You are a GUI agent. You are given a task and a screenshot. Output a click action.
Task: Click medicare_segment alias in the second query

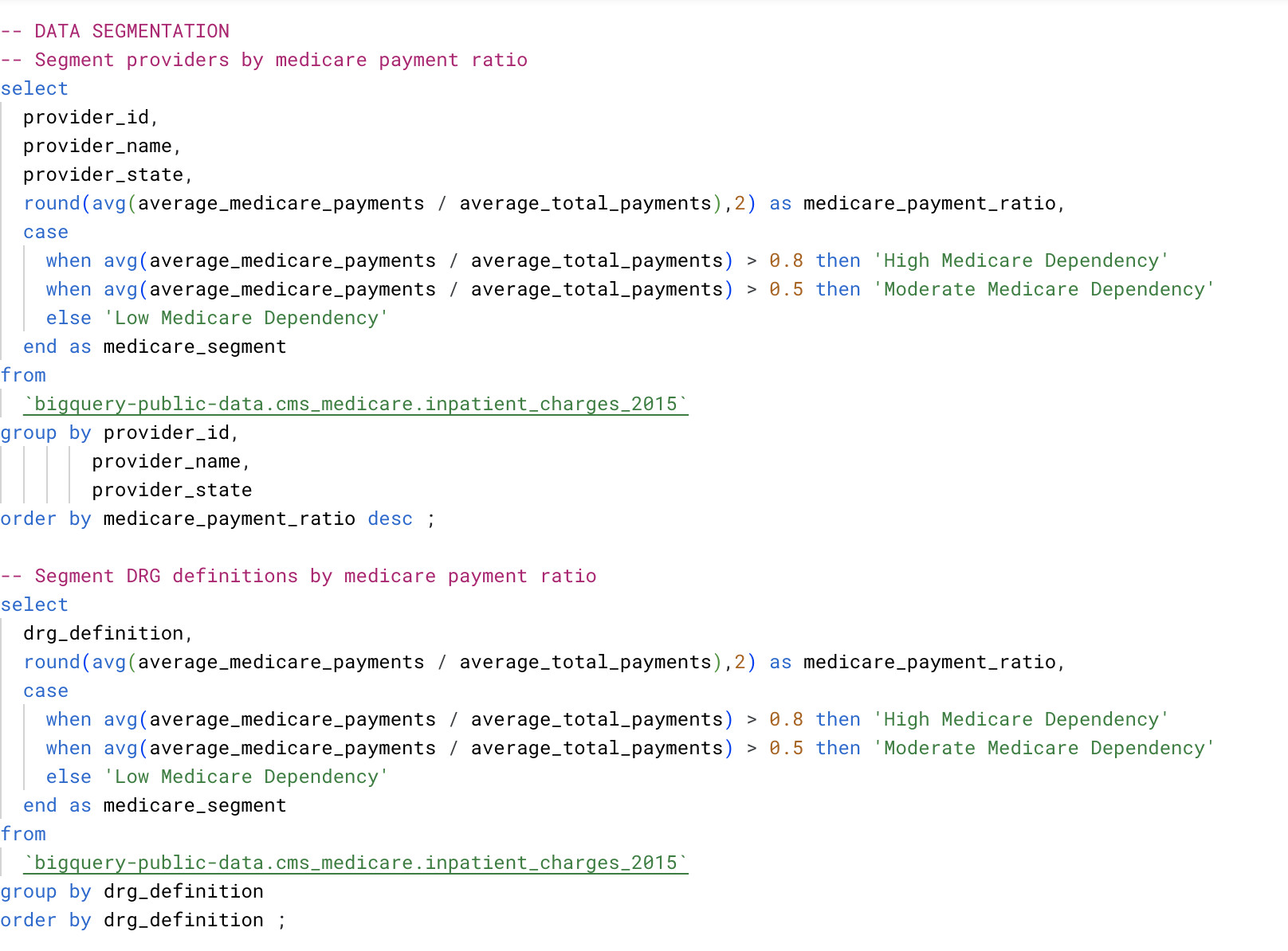(194, 805)
